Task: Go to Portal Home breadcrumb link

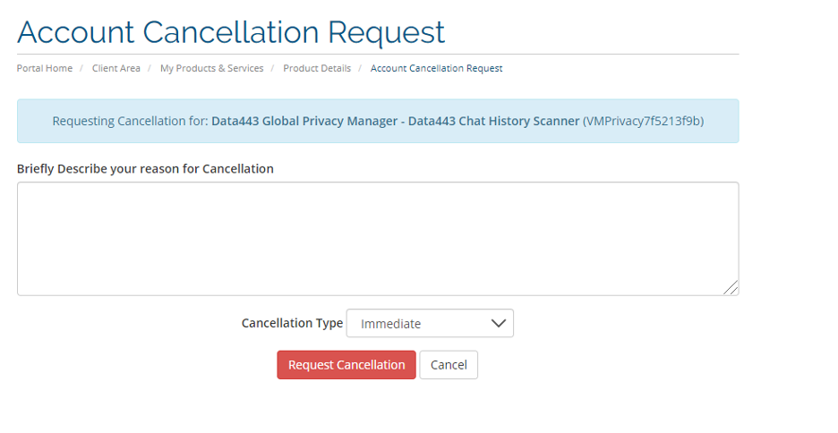Action: [45, 68]
